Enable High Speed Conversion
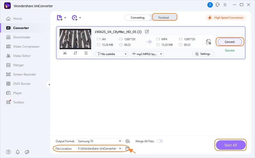The height and width of the screenshot is (158, 255). [x=226, y=18]
